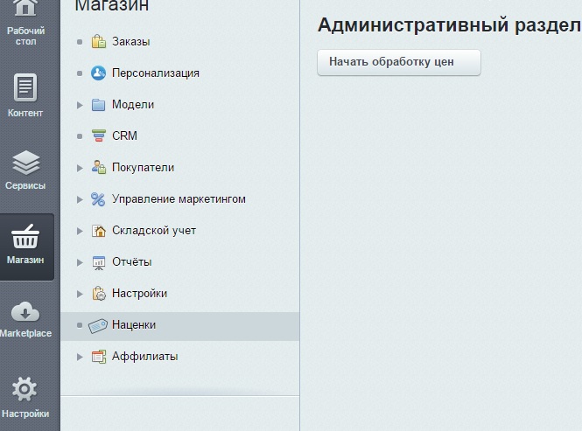The image size is (582, 431).
Task: Open the Заказы menu entry
Action: click(130, 42)
